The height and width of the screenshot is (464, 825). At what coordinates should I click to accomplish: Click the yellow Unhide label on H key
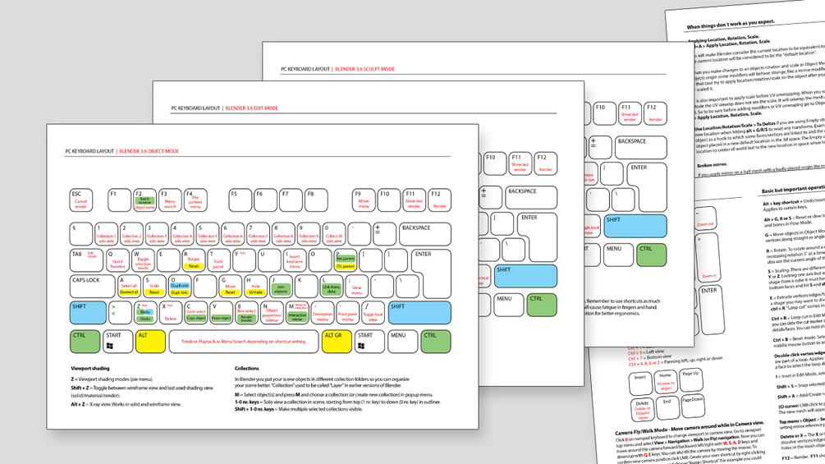(255, 292)
